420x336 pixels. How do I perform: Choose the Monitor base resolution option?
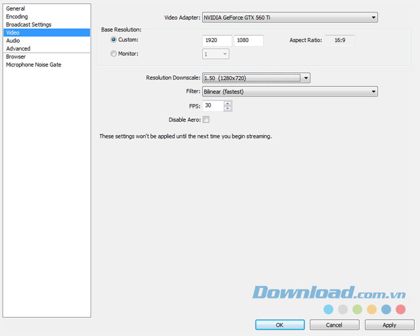pyautogui.click(x=114, y=54)
